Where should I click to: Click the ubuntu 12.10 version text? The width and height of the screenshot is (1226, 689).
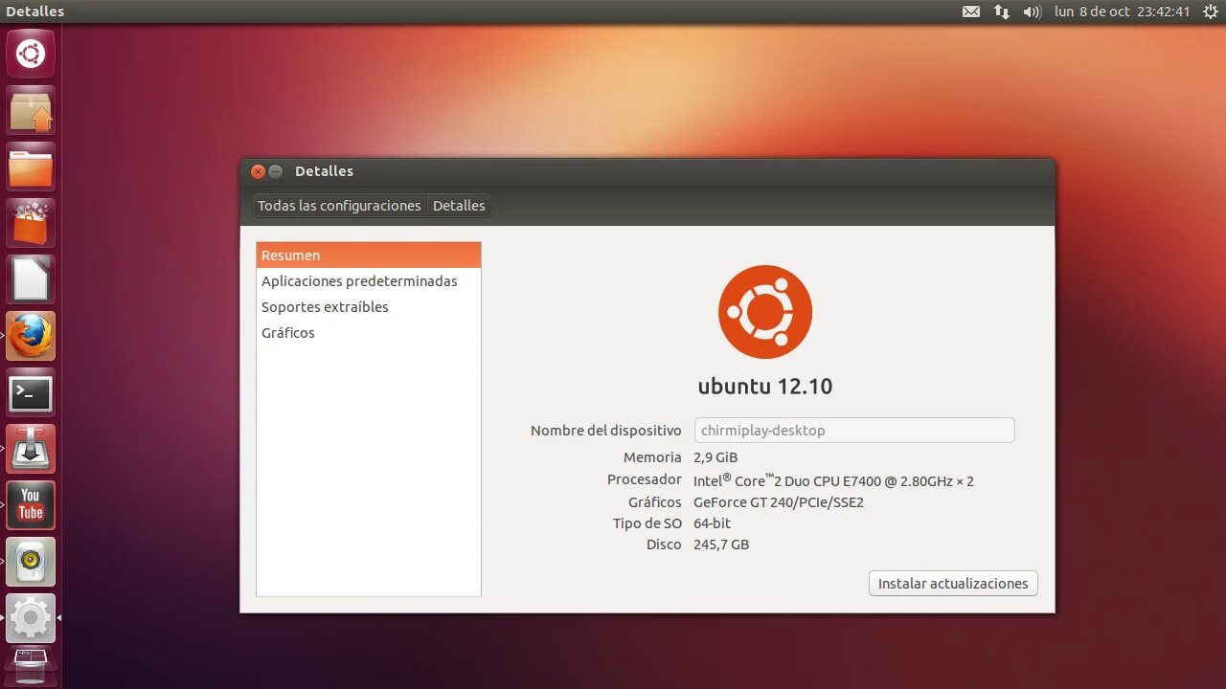click(x=765, y=387)
